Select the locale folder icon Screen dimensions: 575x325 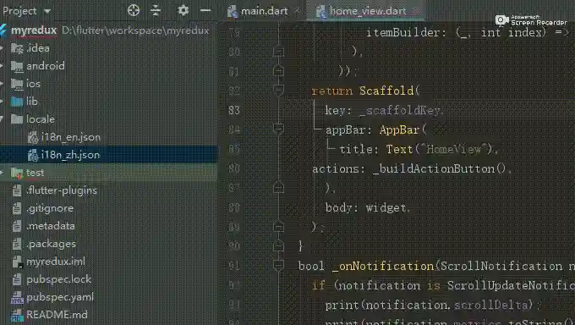(x=17, y=119)
